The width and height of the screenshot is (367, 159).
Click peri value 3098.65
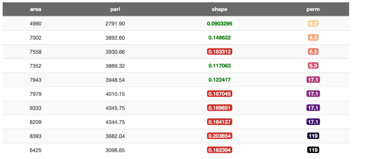pos(115,150)
